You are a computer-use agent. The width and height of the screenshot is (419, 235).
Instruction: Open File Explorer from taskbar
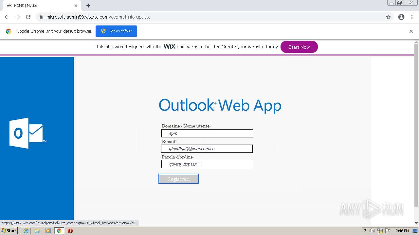pos(37,231)
